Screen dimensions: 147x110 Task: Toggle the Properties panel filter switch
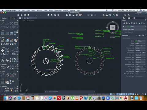(140, 35)
